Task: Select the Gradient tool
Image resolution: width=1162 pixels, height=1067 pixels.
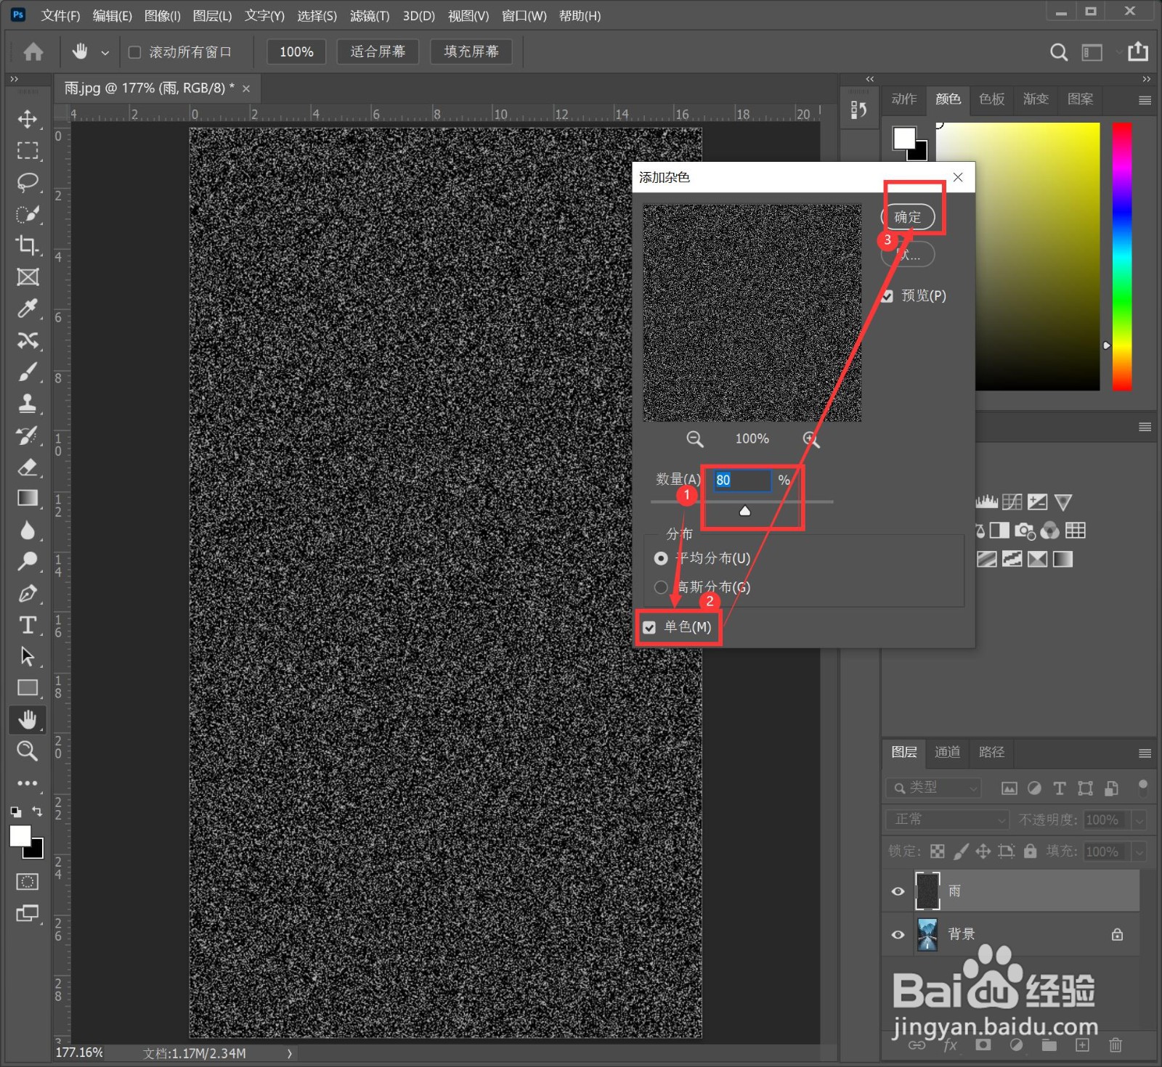Action: [x=28, y=498]
